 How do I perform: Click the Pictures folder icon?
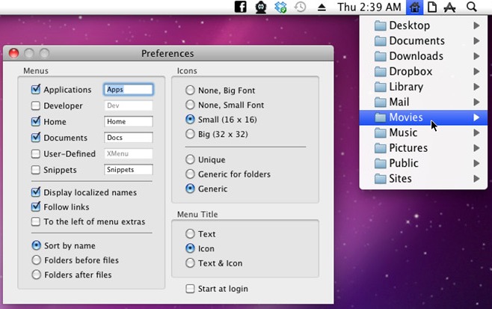381,148
